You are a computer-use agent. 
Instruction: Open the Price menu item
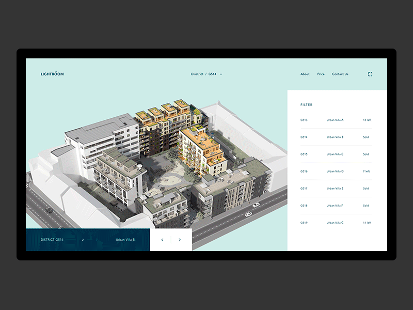(321, 74)
